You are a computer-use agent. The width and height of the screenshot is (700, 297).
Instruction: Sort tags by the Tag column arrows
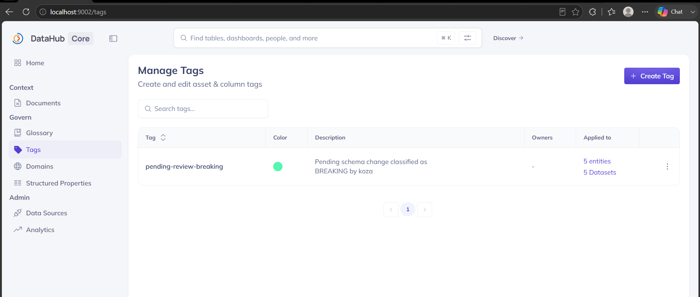pos(163,138)
